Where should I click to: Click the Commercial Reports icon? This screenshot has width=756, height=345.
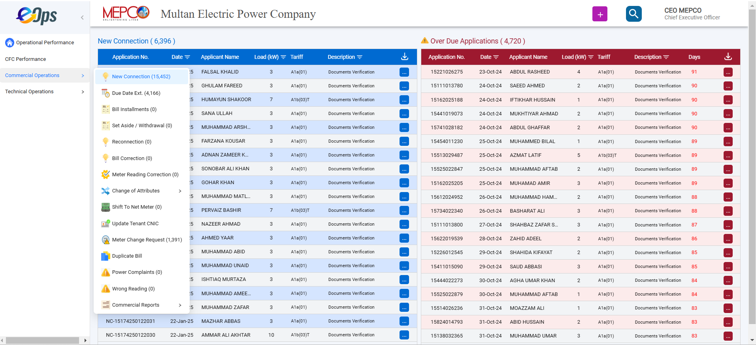(x=106, y=305)
